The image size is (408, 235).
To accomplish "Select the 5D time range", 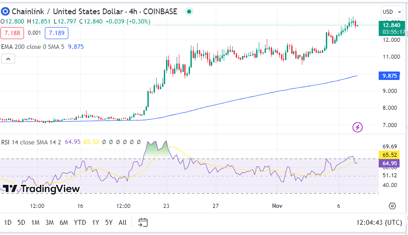I will [21, 222].
